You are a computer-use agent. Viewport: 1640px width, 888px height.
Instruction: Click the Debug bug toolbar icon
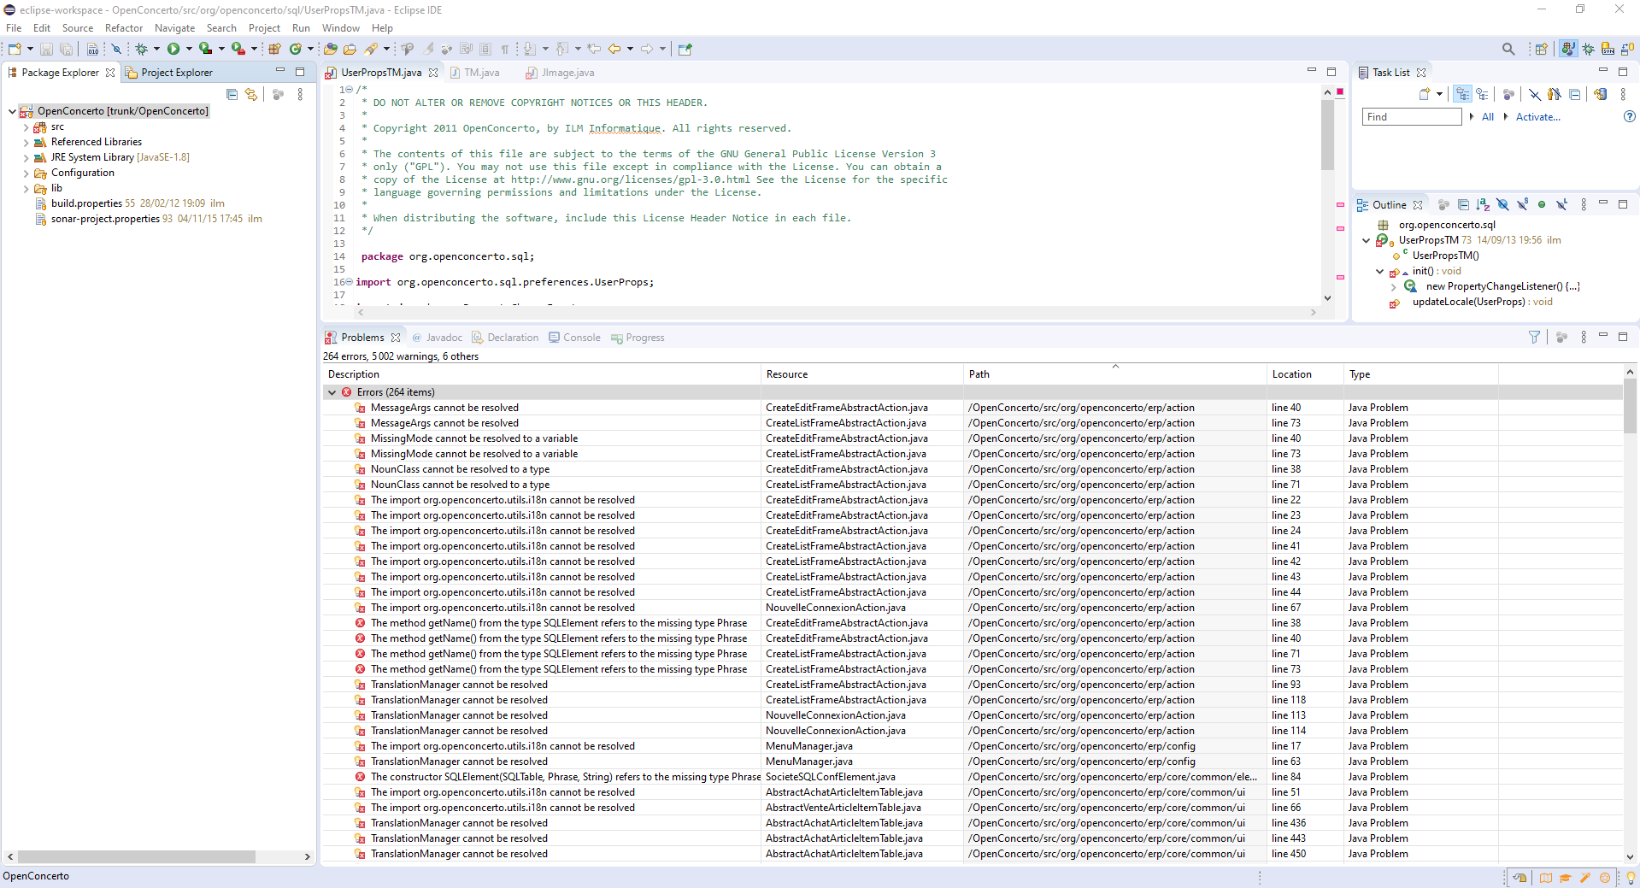point(141,49)
